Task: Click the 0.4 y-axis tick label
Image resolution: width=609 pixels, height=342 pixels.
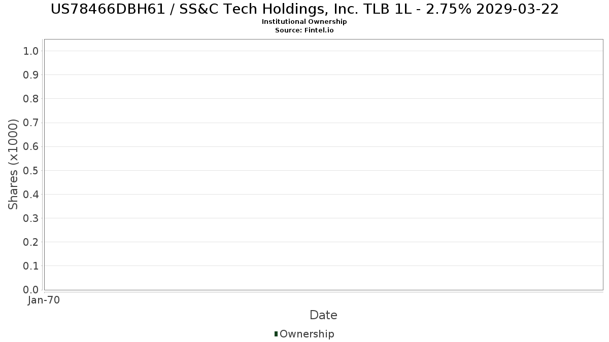Action: [x=31, y=195]
